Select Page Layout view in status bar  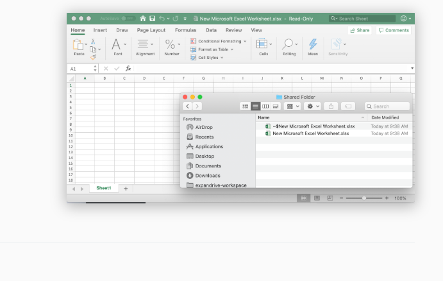[x=317, y=198]
